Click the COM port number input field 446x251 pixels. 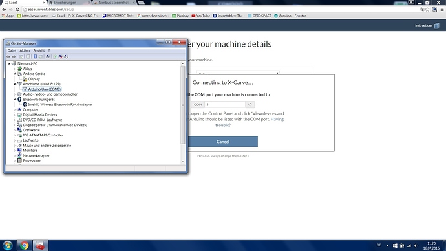[x=225, y=104]
